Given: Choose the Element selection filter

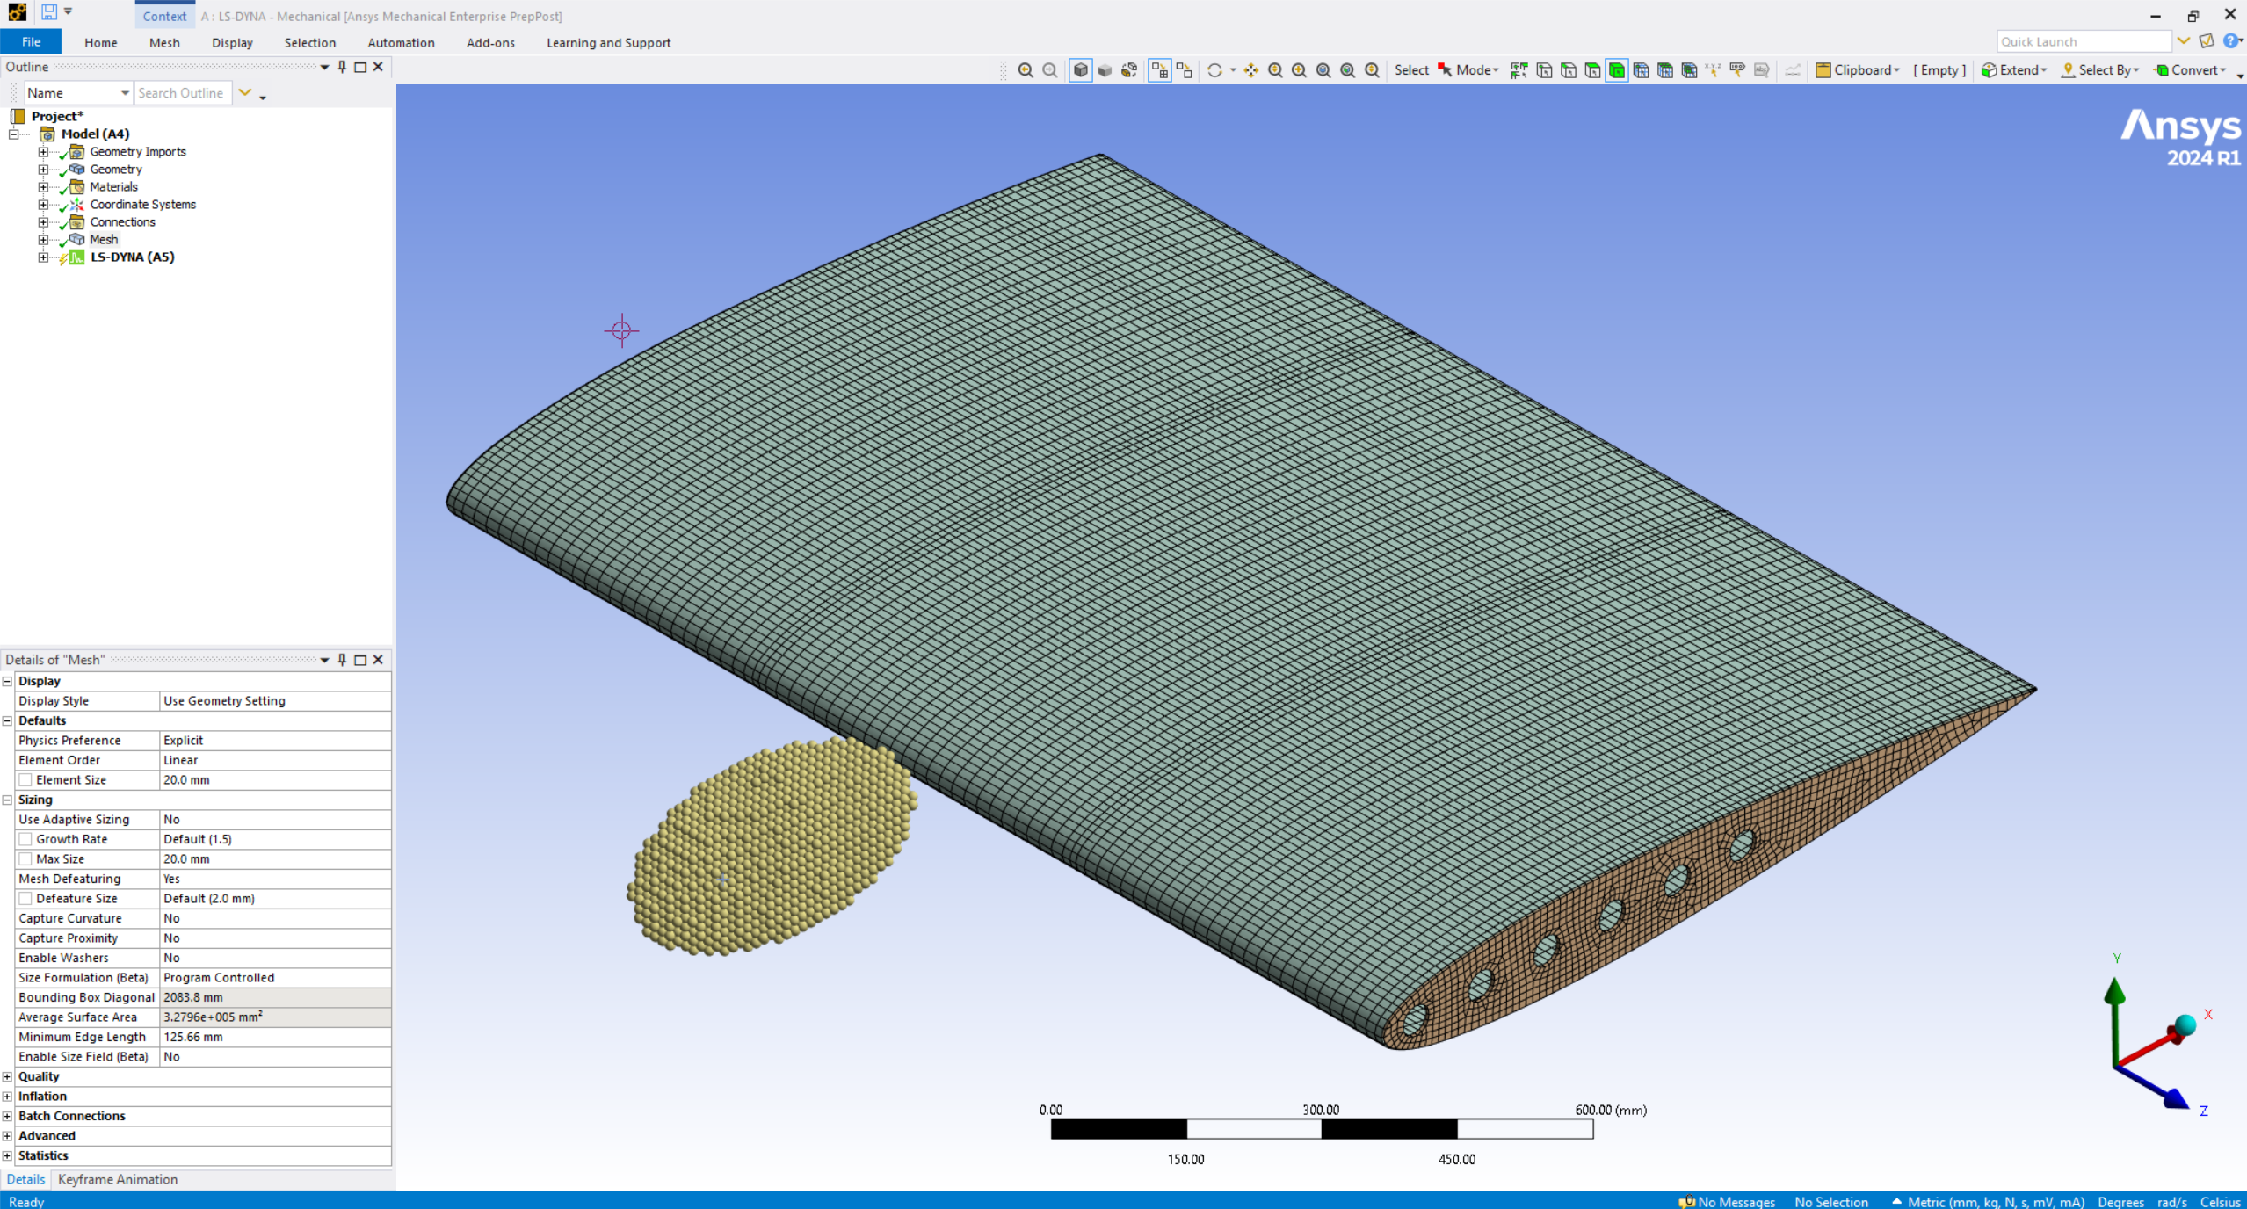Looking at the screenshot, I should (1689, 70).
